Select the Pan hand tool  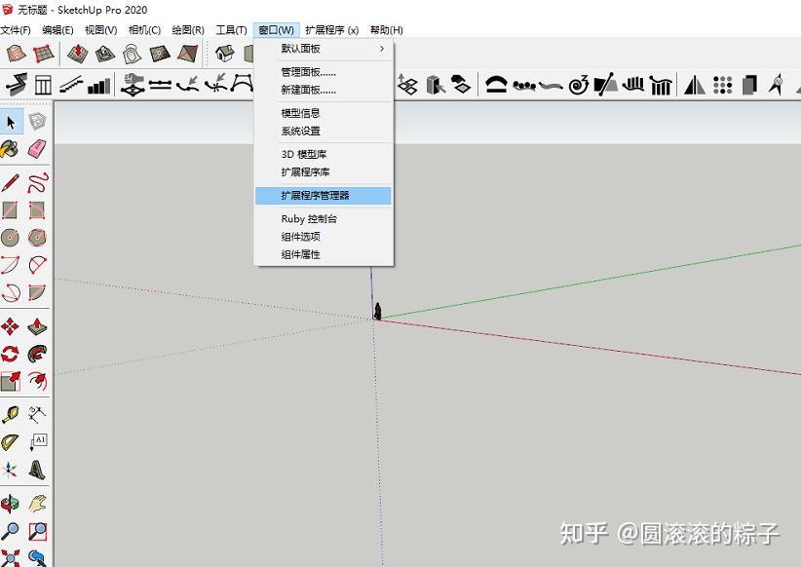click(x=39, y=502)
